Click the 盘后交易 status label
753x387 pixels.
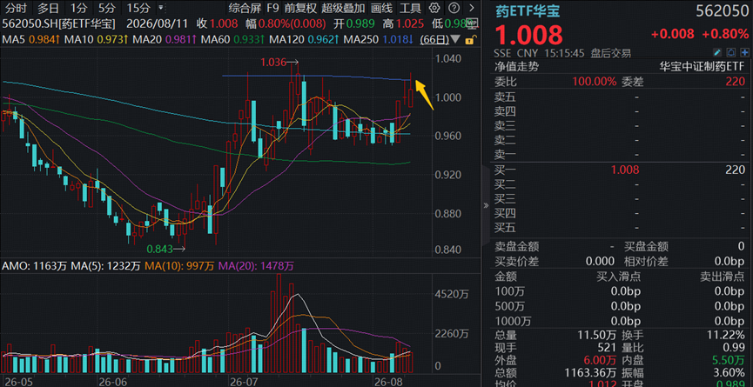tap(610, 53)
